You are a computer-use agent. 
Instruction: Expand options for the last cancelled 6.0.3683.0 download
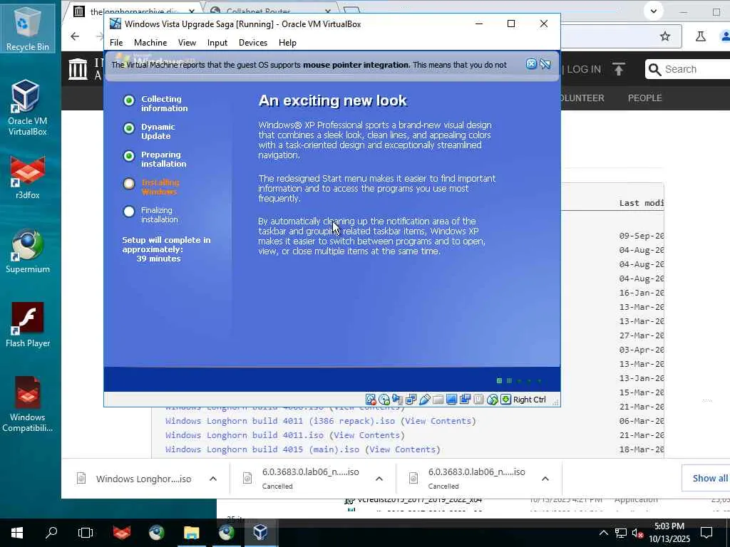pos(545,479)
